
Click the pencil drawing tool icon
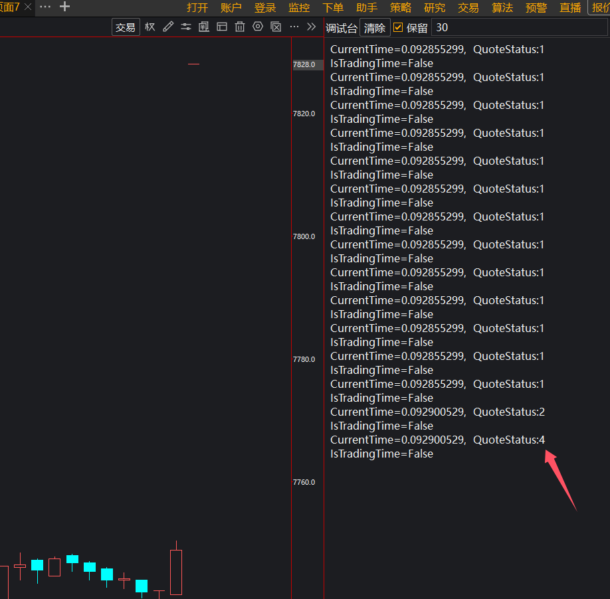pyautogui.click(x=168, y=27)
